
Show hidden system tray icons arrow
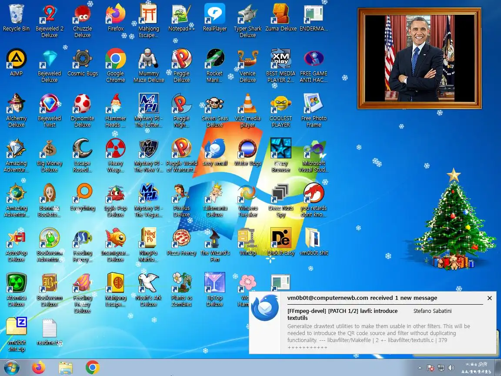tap(420, 368)
